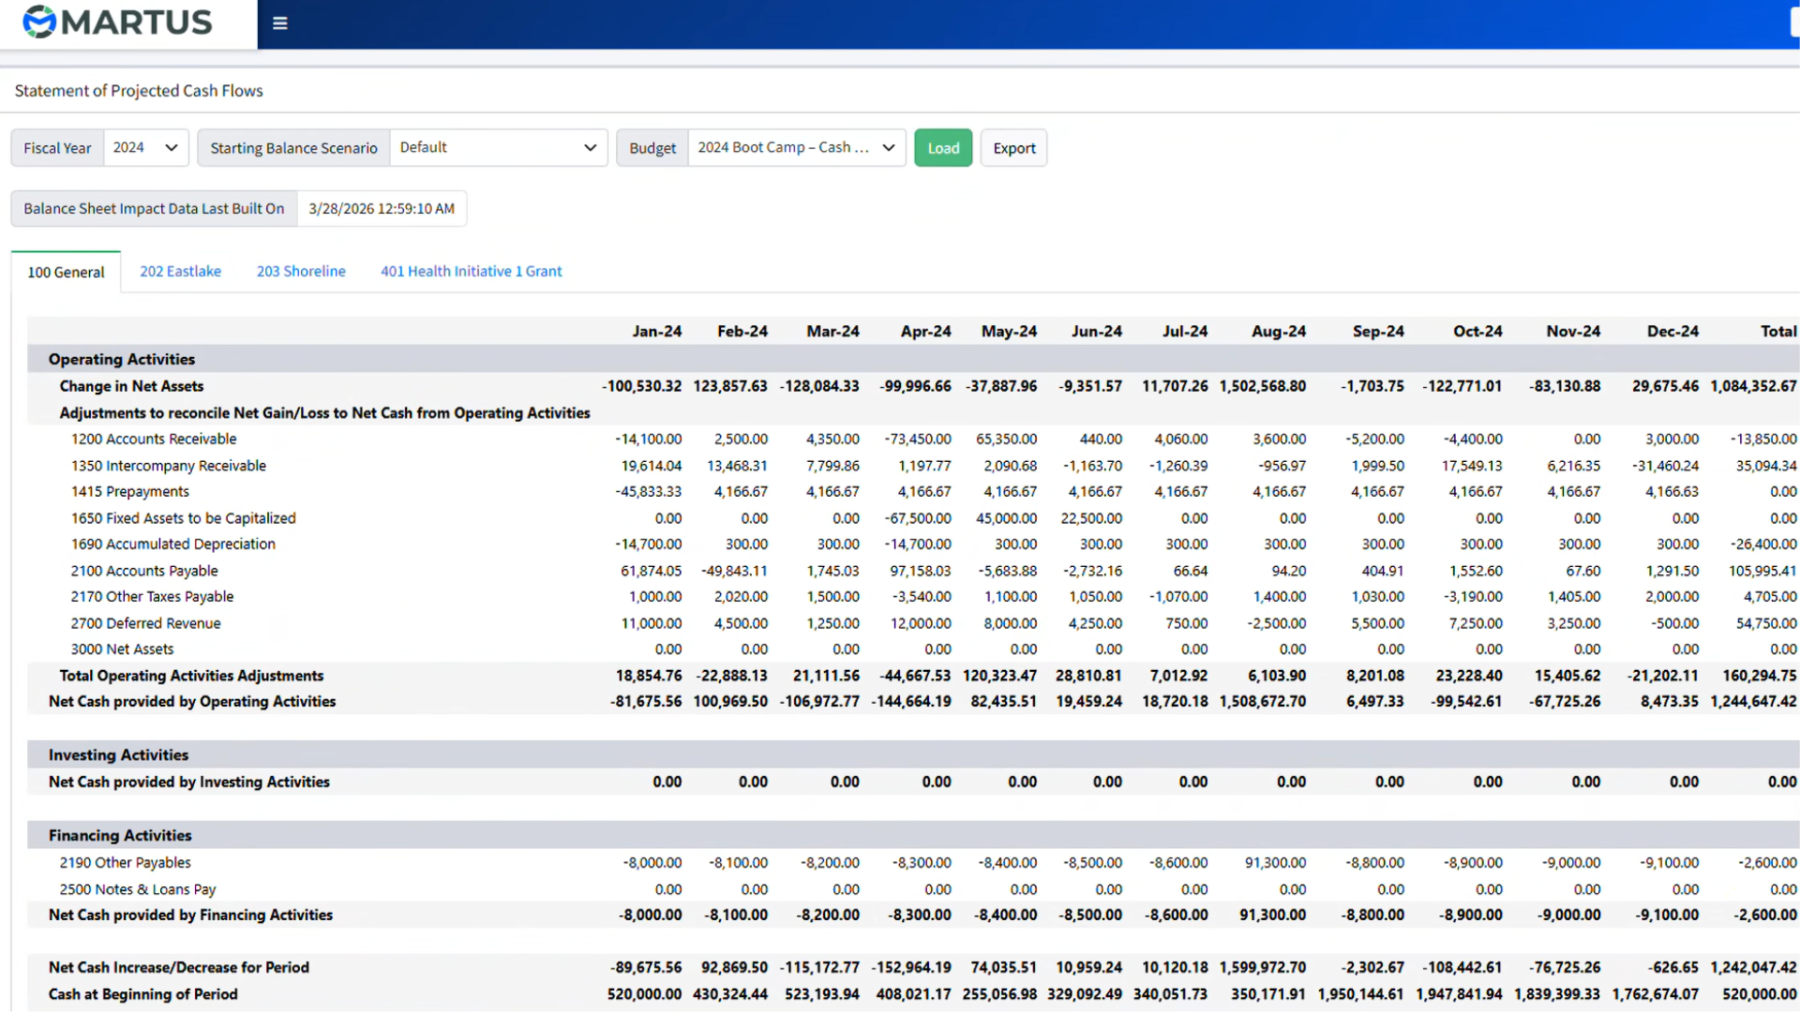Click the 1690 Accumulated Depreciation row label
Image resolution: width=1800 pixels, height=1012 pixels.
(x=173, y=544)
